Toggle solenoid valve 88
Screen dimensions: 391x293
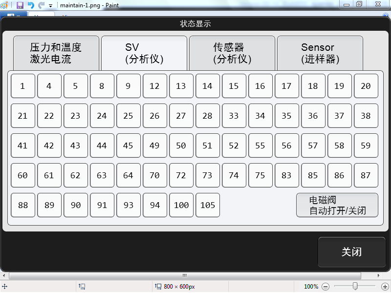click(23, 205)
